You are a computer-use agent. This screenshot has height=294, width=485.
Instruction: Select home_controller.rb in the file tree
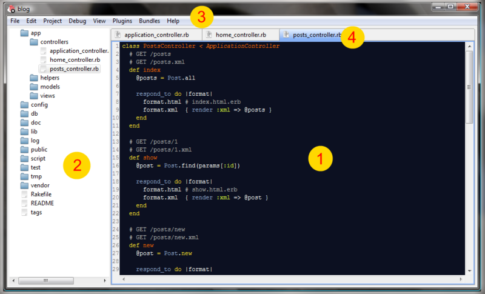[x=75, y=59]
